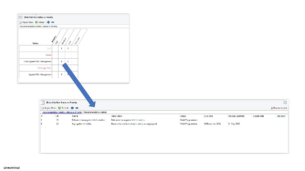
Task: Select ID 13 in the details table
Action: click(58, 120)
